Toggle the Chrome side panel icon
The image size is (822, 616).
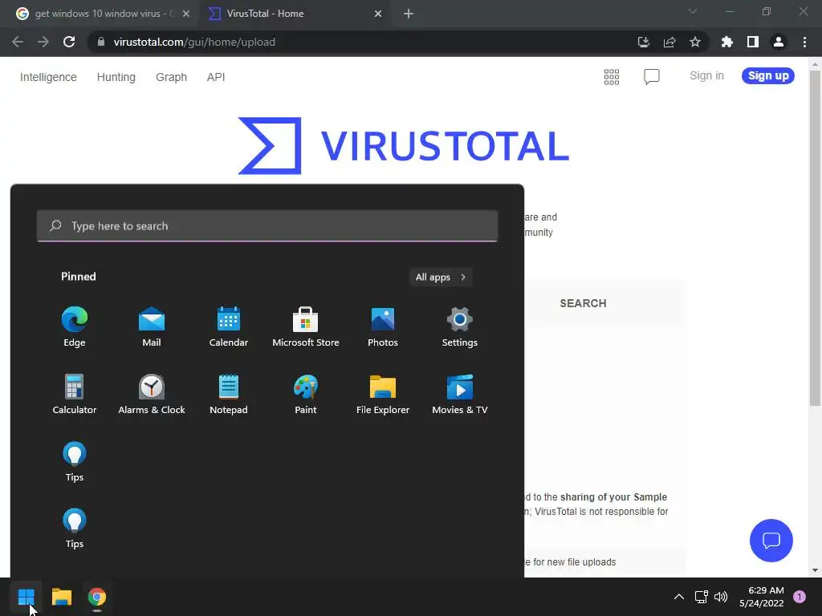753,42
